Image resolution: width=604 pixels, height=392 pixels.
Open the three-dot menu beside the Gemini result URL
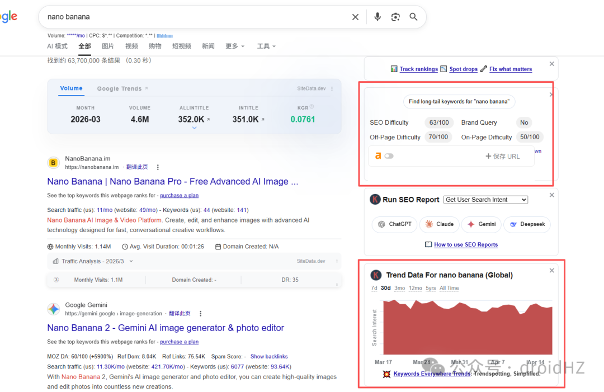click(x=200, y=314)
